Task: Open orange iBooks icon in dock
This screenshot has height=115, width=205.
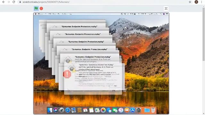Action: [x=127, y=110]
